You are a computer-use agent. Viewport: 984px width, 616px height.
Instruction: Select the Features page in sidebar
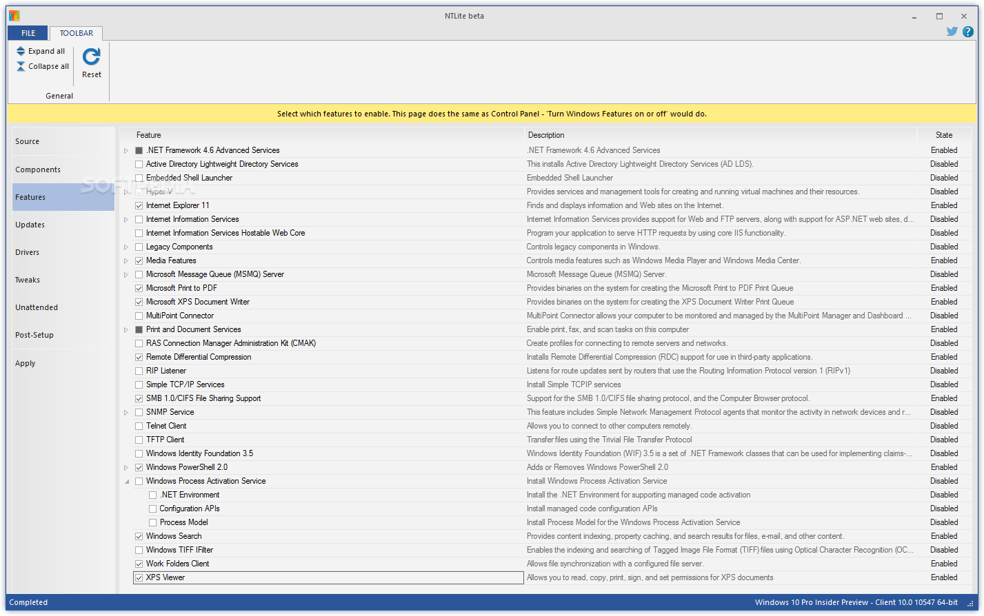click(63, 197)
